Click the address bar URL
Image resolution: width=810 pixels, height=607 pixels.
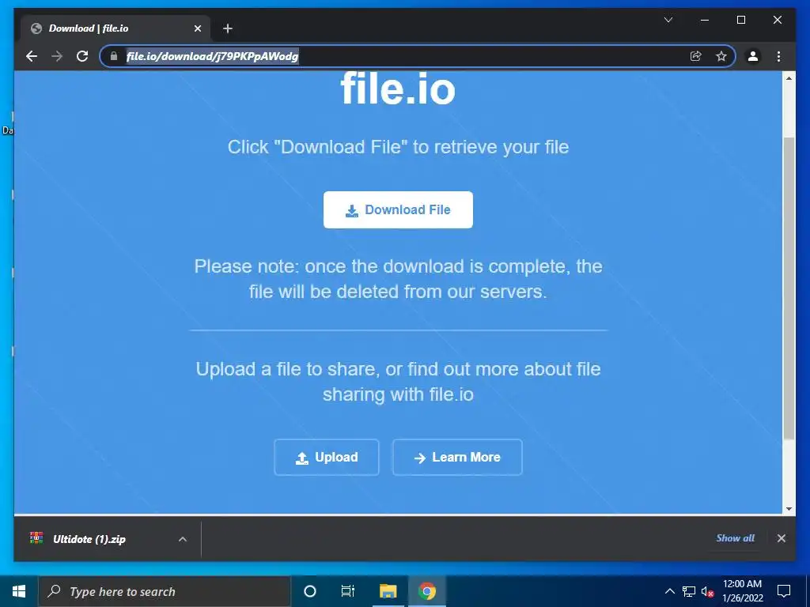pyautogui.click(x=212, y=56)
